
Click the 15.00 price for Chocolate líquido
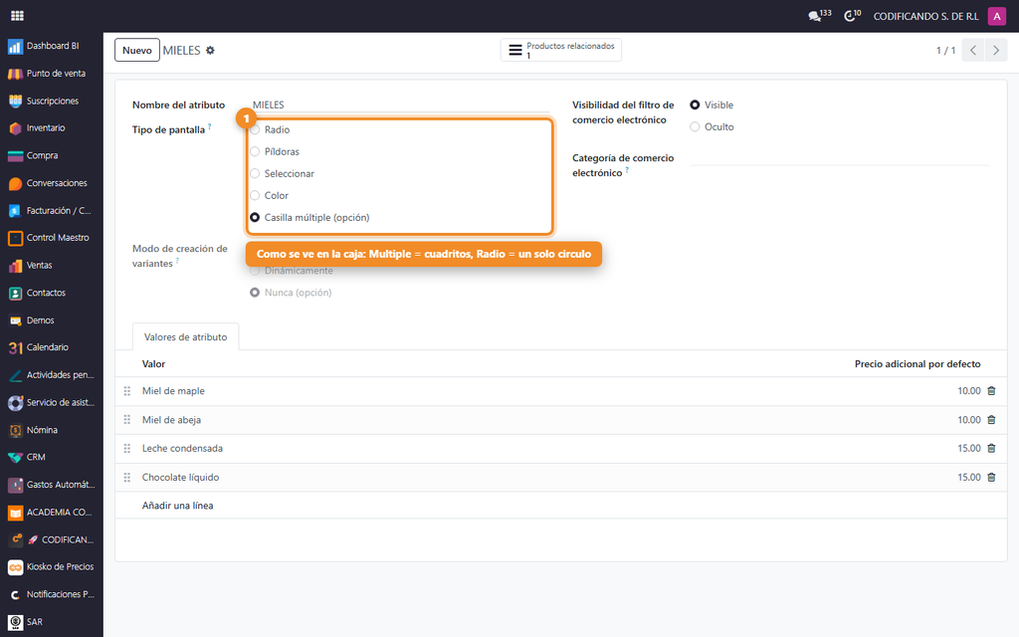(968, 477)
